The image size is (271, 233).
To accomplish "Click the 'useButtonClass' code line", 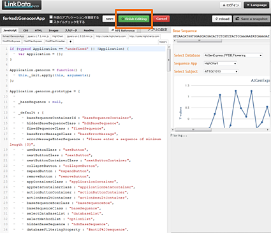I will point(57,150).
